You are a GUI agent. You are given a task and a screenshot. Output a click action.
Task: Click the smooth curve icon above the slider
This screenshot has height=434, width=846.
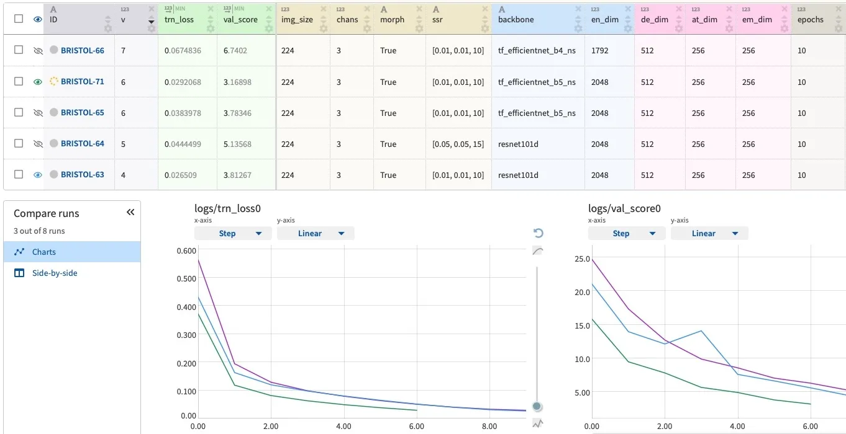tap(538, 251)
